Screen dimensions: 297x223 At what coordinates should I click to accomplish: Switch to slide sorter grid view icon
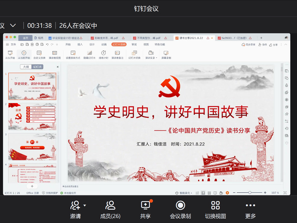[x=209, y=193]
